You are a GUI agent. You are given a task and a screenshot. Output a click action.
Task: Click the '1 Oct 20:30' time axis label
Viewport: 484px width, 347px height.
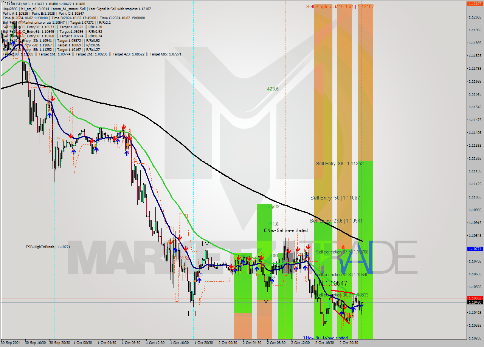[203, 343]
